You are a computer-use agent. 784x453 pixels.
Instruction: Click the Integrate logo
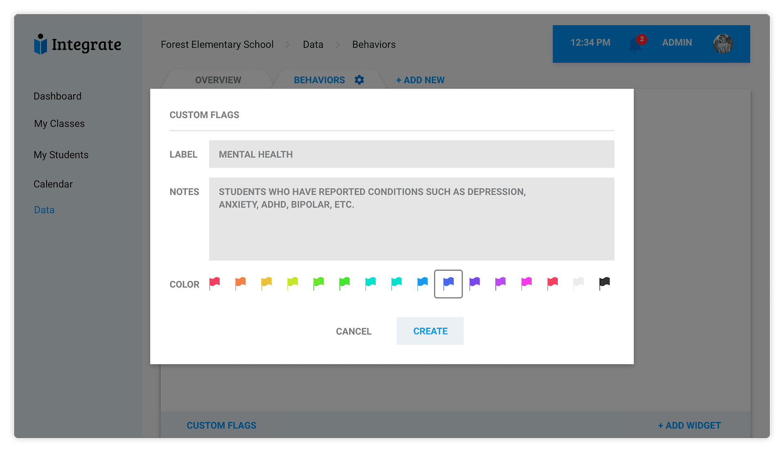[78, 44]
